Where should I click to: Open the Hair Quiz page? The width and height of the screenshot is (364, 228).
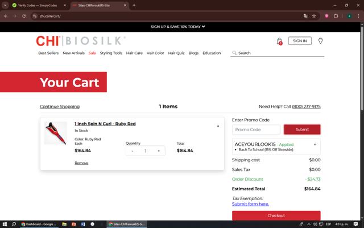(x=176, y=53)
